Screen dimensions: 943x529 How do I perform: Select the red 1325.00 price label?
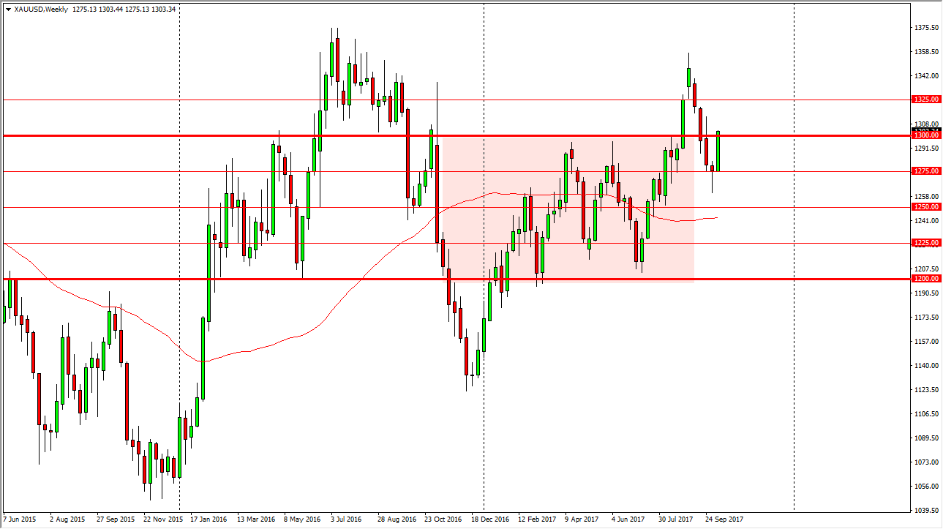pyautogui.click(x=925, y=100)
